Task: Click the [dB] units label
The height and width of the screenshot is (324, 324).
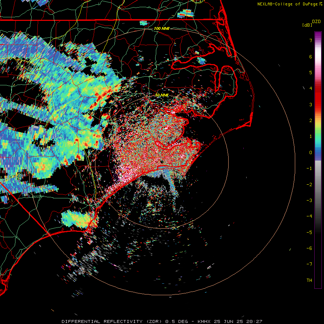Action: (x=307, y=25)
